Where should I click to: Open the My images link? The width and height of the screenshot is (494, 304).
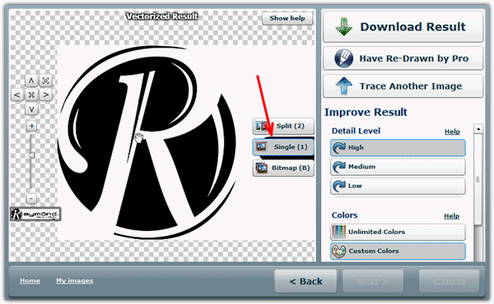pyautogui.click(x=75, y=281)
